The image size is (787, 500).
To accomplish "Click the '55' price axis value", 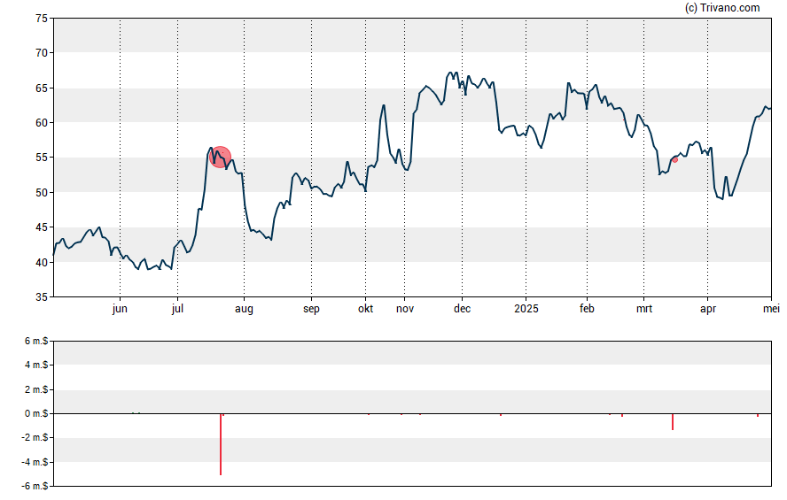I will click(42, 158).
